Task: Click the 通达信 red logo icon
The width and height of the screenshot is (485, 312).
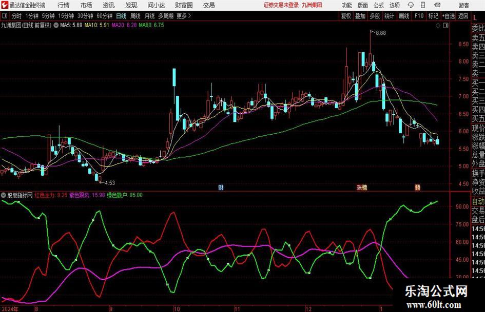Action: point(5,5)
